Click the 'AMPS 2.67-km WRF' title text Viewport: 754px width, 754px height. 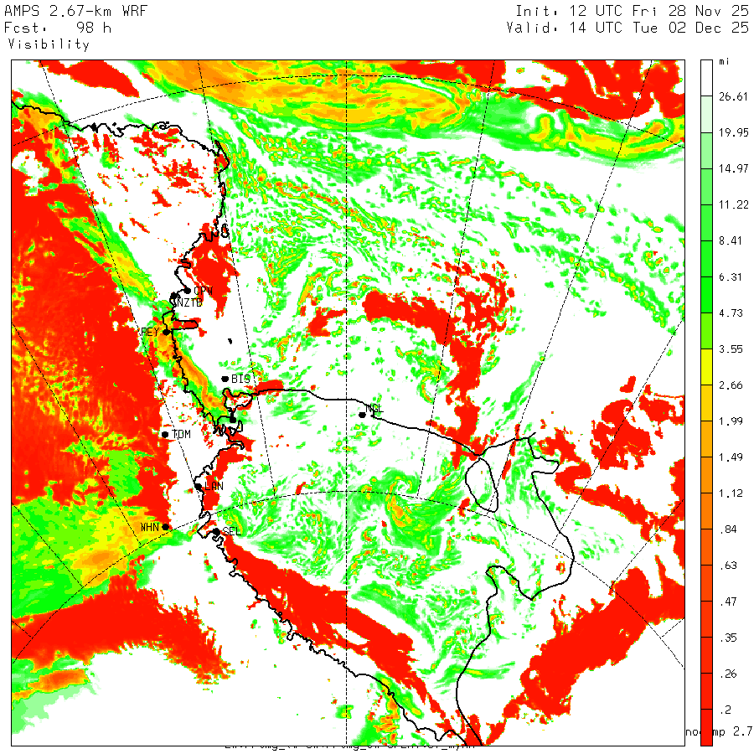[76, 11]
